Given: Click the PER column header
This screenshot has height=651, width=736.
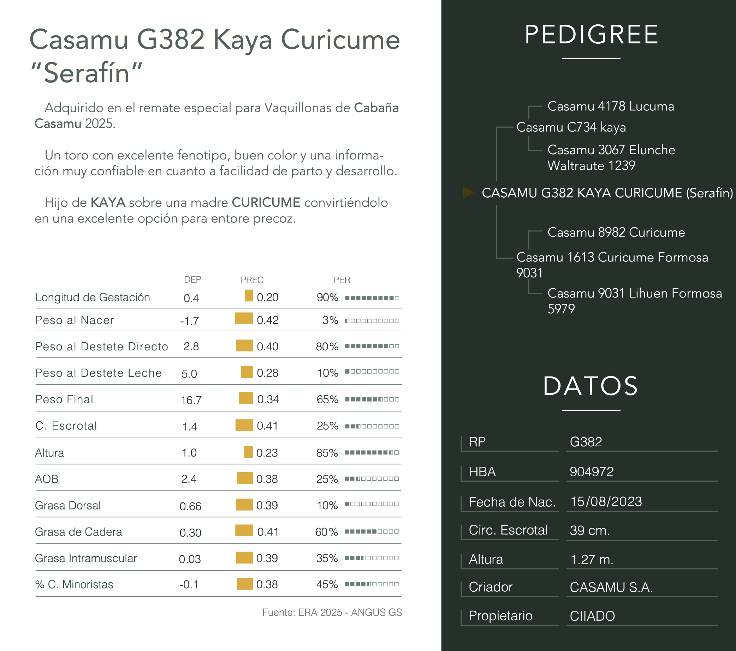Looking at the screenshot, I should [342, 280].
